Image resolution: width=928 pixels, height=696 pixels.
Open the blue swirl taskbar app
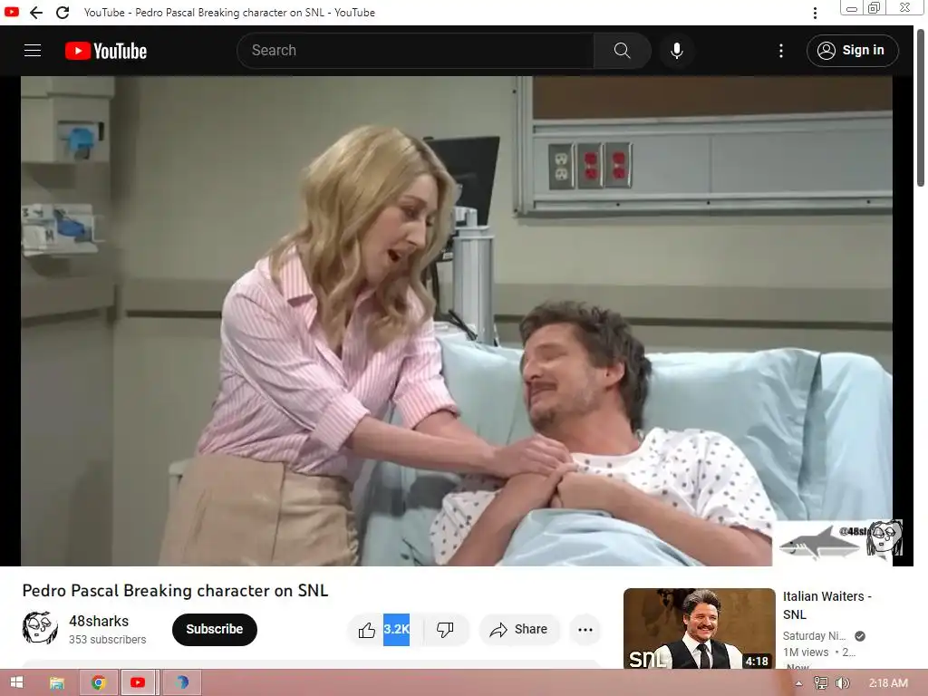tap(181, 682)
